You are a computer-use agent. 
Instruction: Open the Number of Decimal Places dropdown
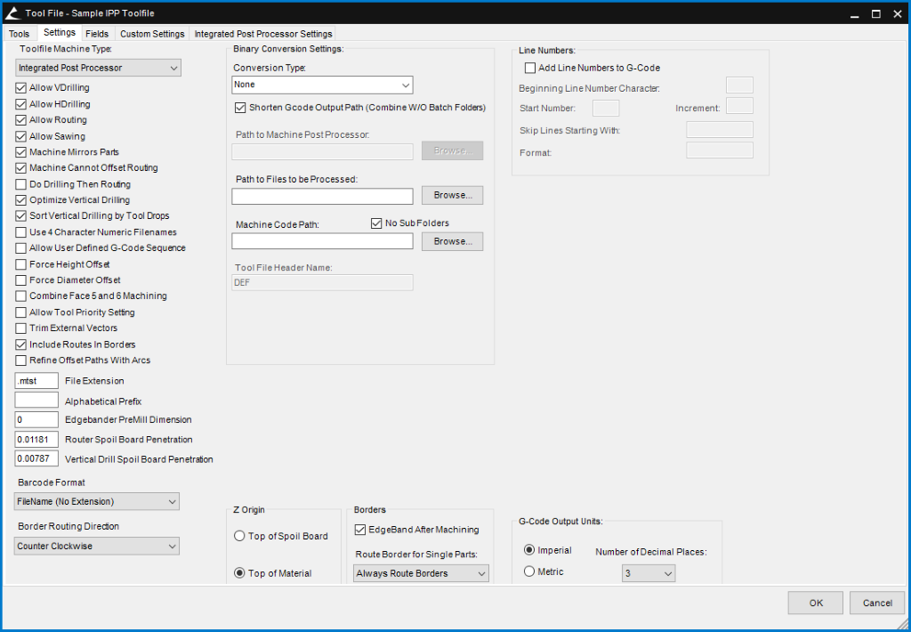(648, 572)
